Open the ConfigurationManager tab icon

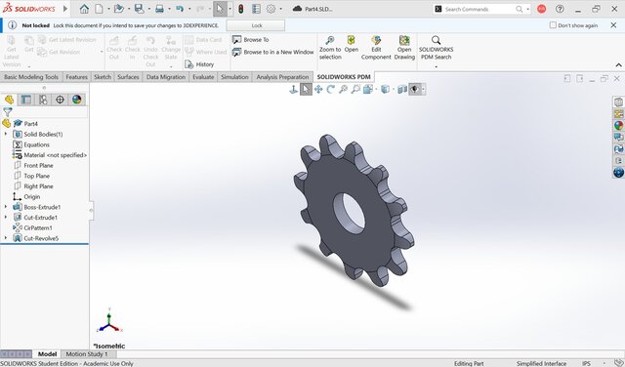[43, 100]
